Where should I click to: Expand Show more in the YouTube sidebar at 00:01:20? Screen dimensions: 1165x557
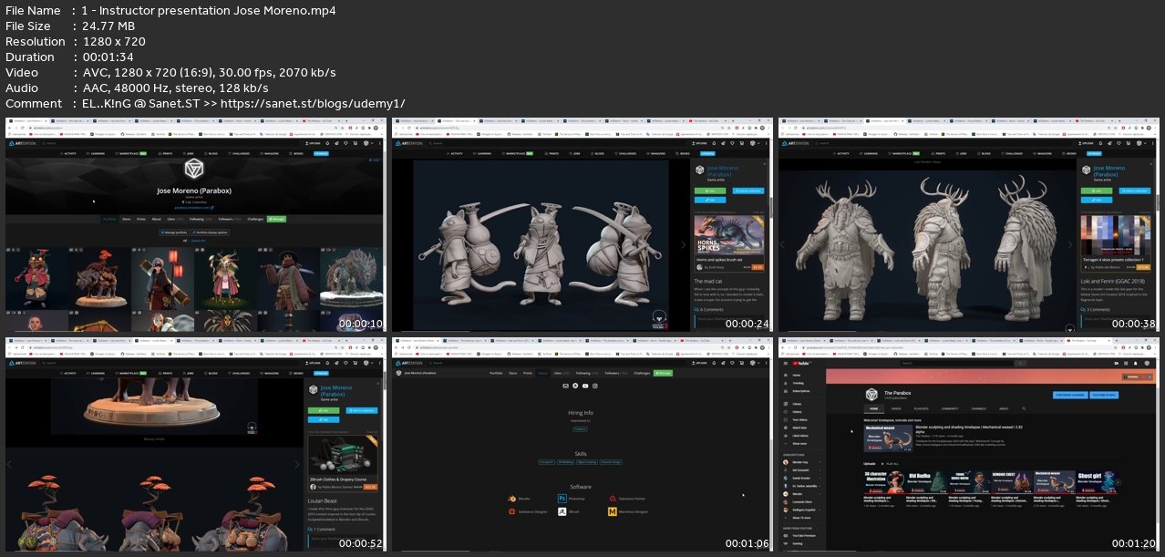tap(799, 444)
